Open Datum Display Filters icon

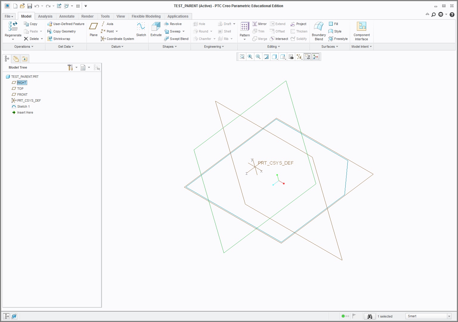(299, 57)
